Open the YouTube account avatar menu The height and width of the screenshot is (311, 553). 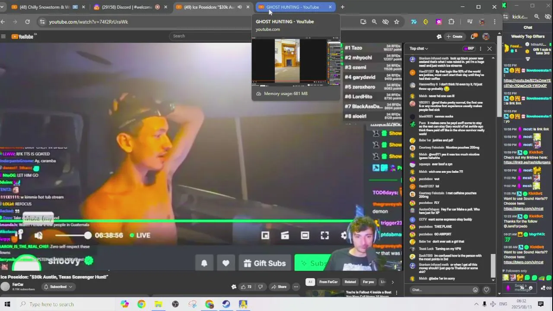tap(486, 36)
